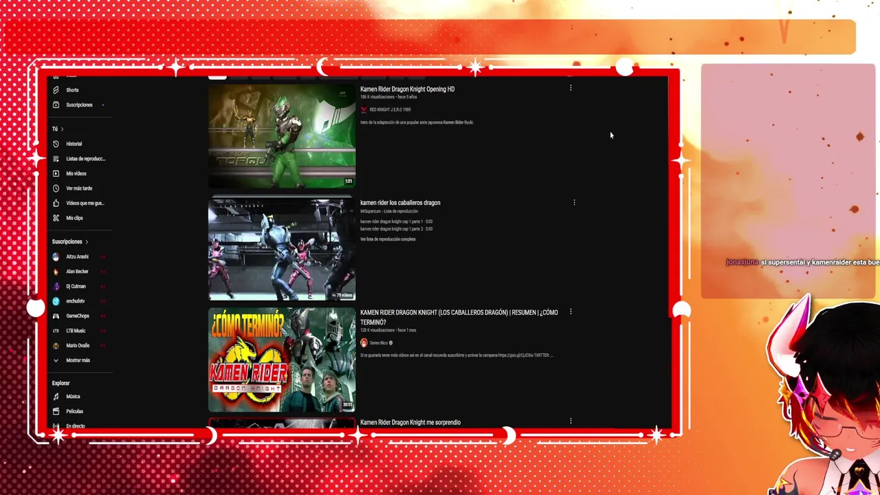Image resolution: width=880 pixels, height=495 pixels.
Task: Open LTB Music channel subscription
Action: [76, 331]
